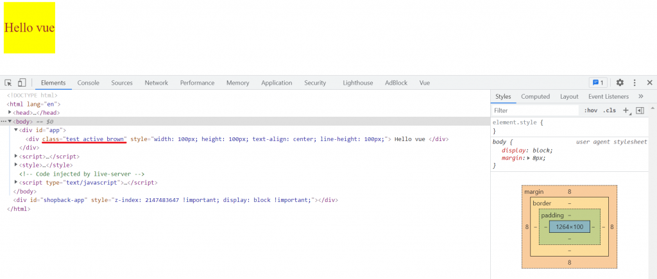Select the Layout sidebar tab
657x279 pixels.
coord(569,96)
